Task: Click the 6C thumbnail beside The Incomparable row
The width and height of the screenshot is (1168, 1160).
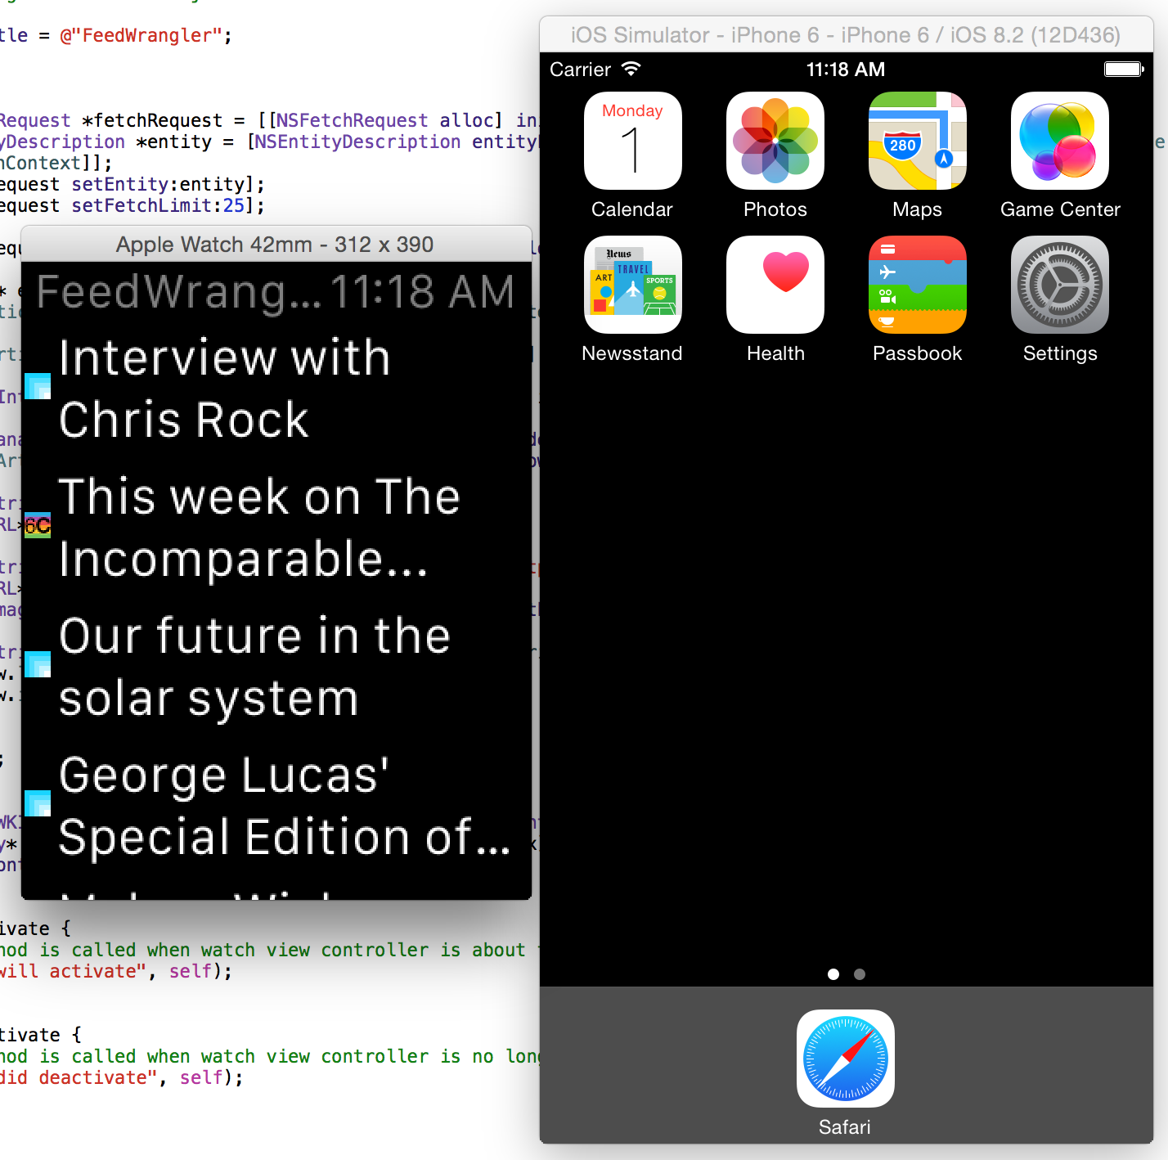Action: coord(38,525)
